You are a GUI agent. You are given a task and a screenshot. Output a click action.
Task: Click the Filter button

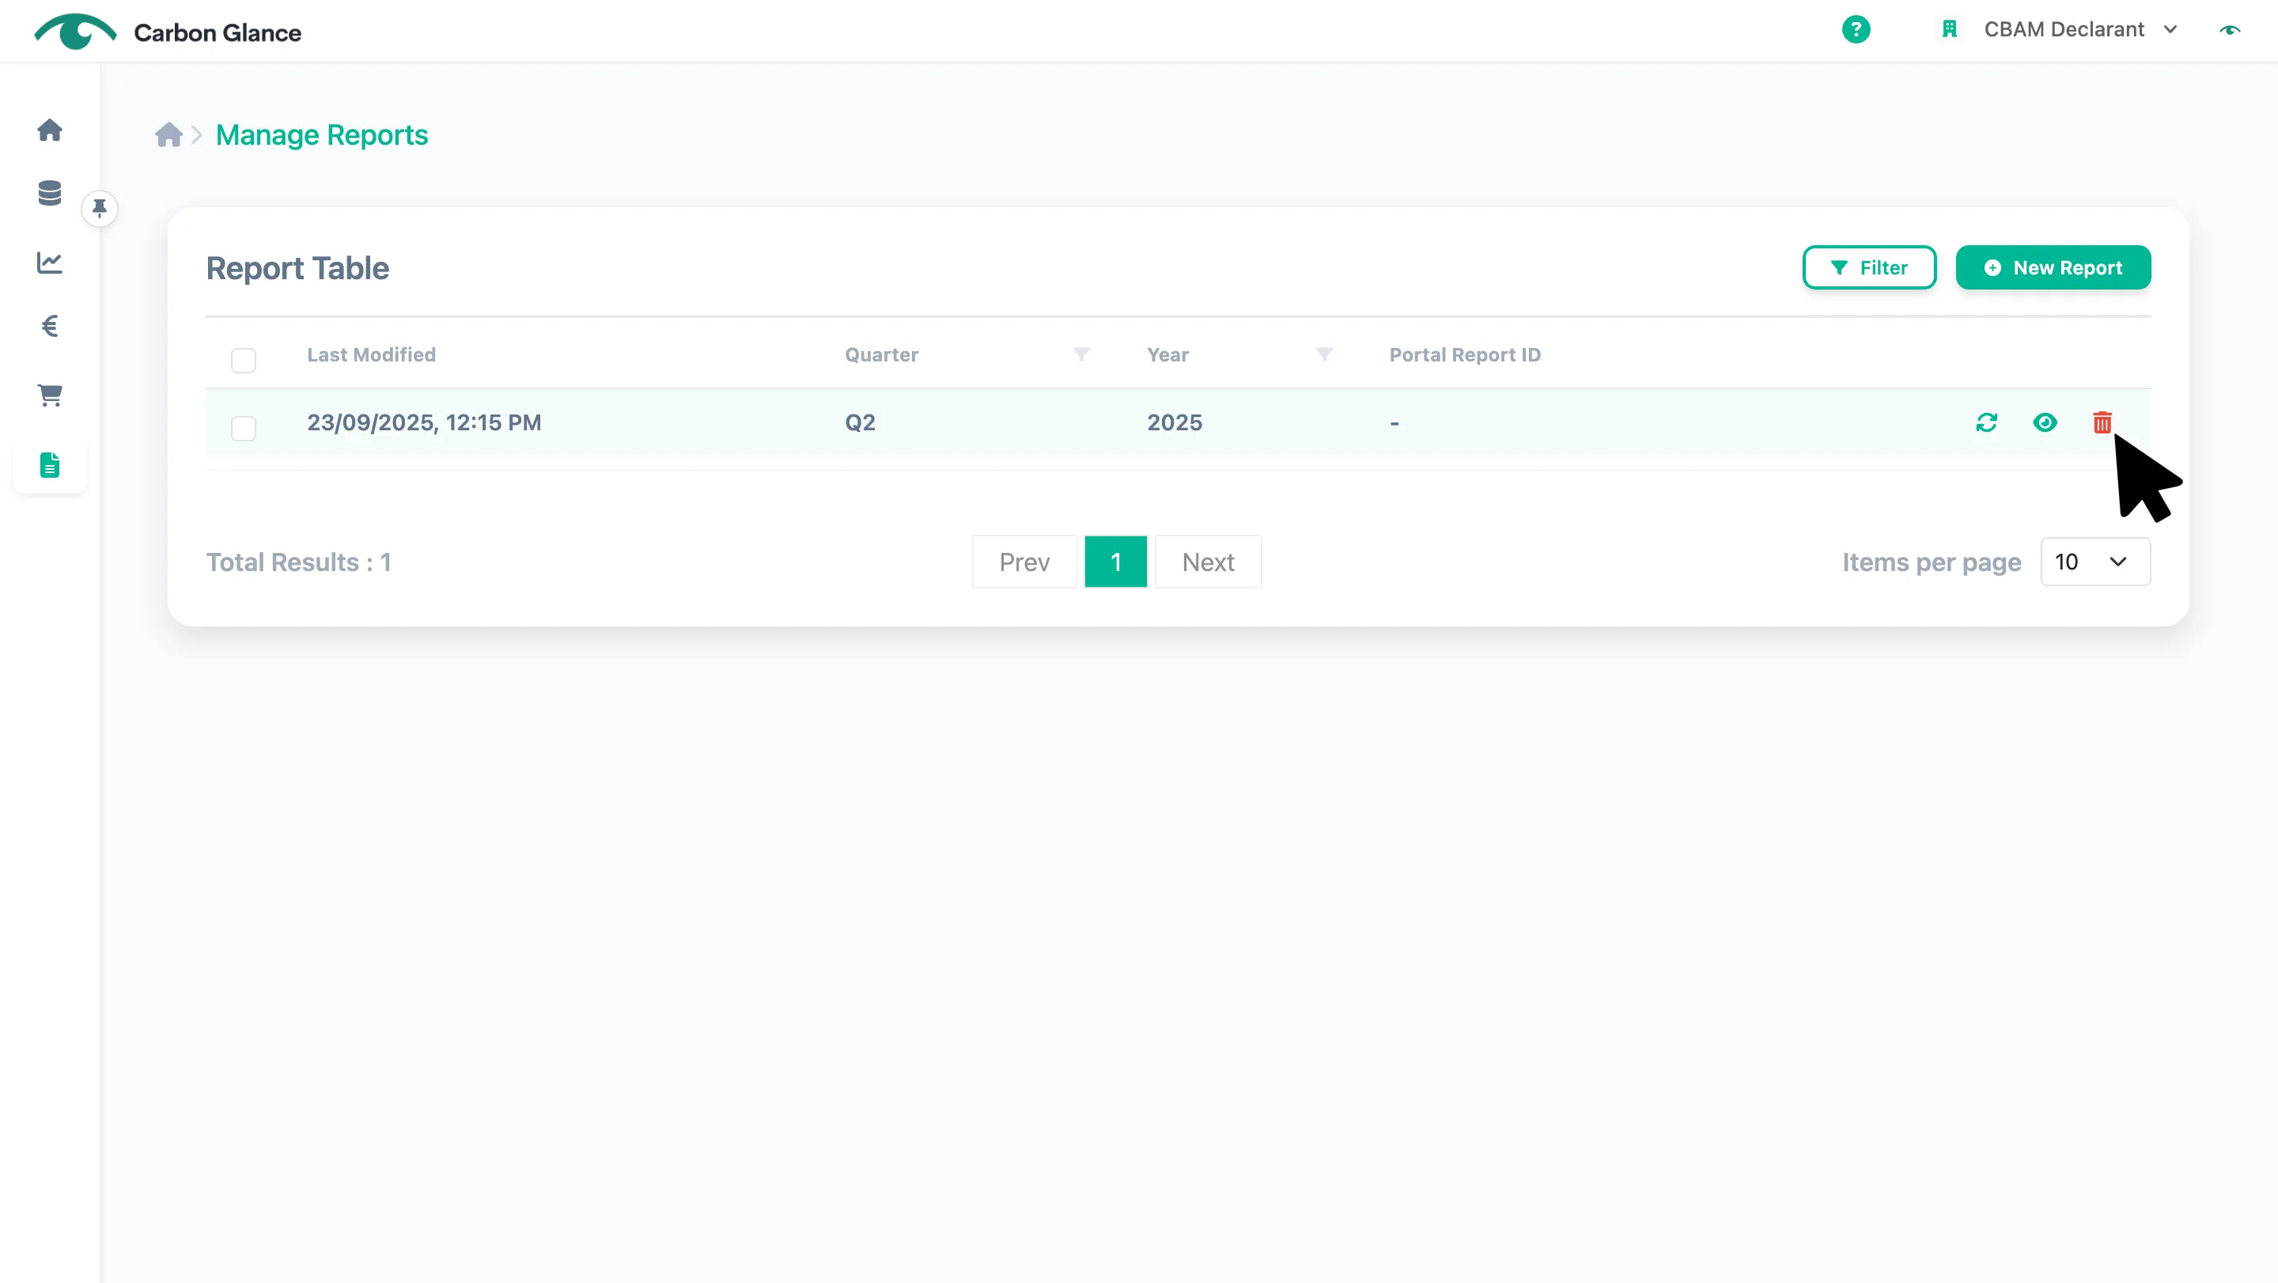pyautogui.click(x=1869, y=267)
